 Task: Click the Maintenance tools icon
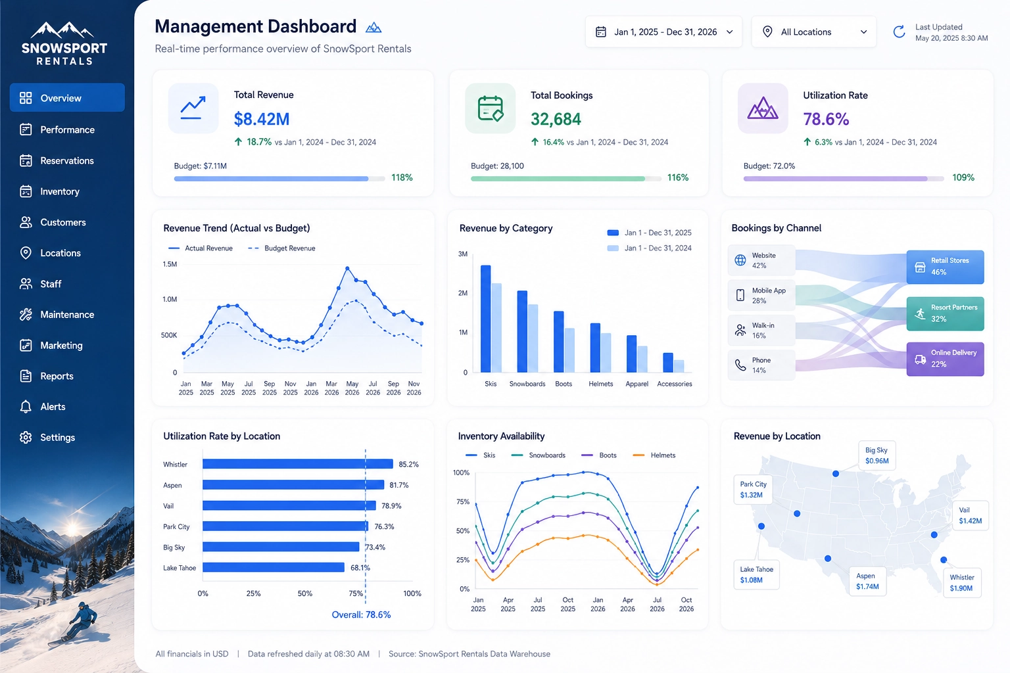[26, 314]
